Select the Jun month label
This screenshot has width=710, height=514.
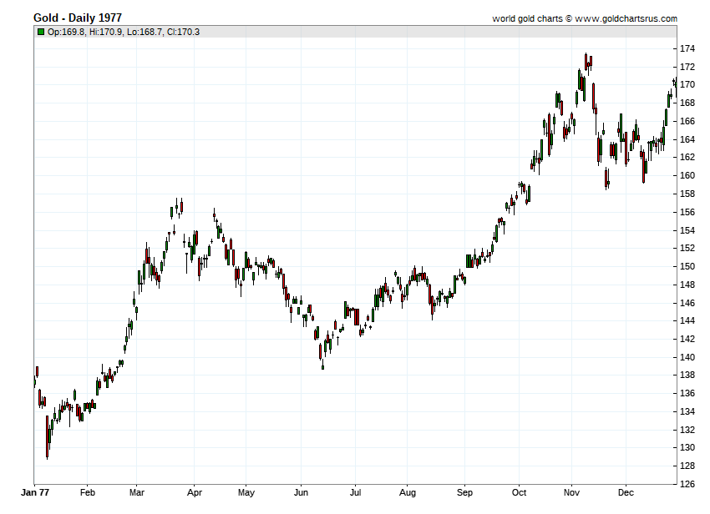click(x=301, y=492)
